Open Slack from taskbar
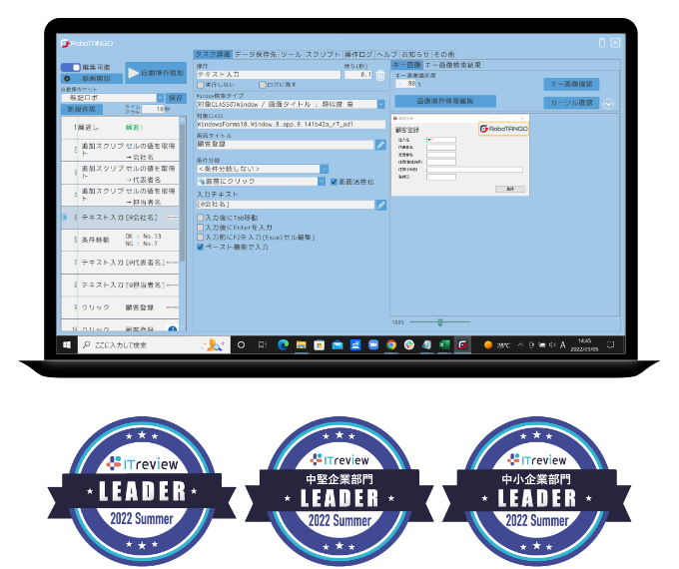This screenshot has height=569, width=679. tap(409, 344)
